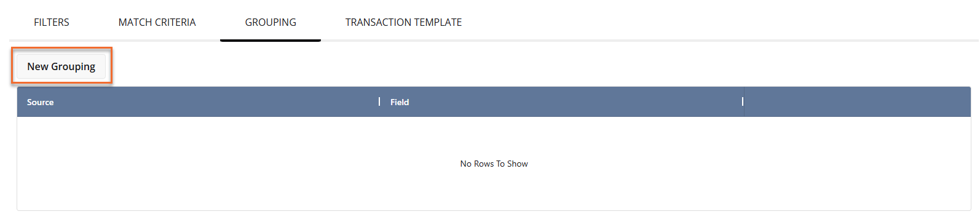The image size is (980, 222).
Task: Select the blank grid area under last column
Action: click(857, 164)
